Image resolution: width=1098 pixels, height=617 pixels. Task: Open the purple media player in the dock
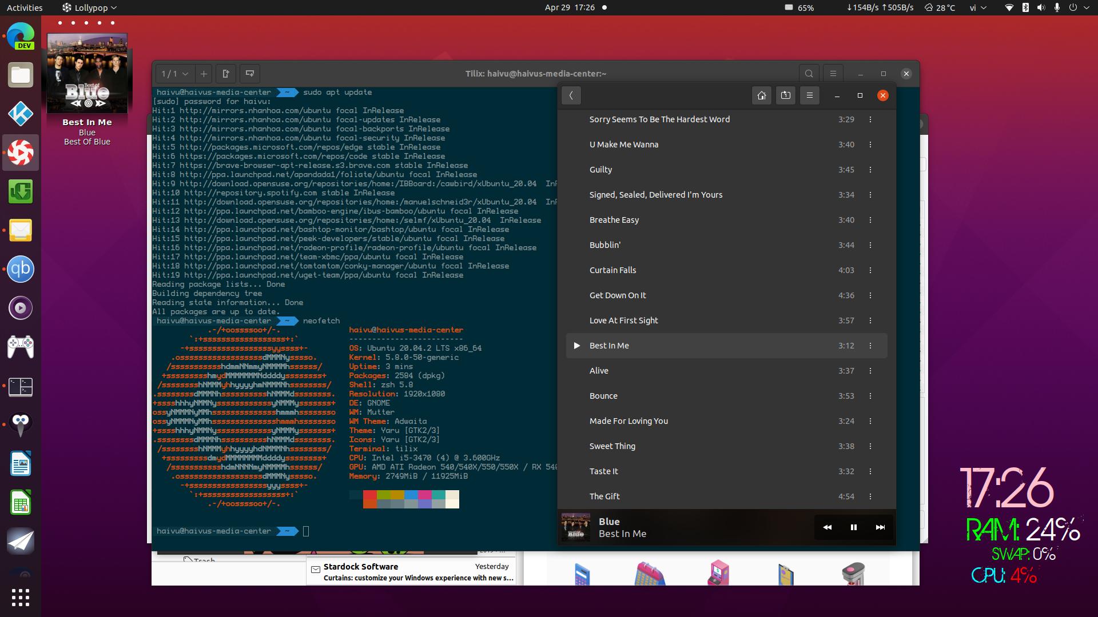pyautogui.click(x=21, y=308)
